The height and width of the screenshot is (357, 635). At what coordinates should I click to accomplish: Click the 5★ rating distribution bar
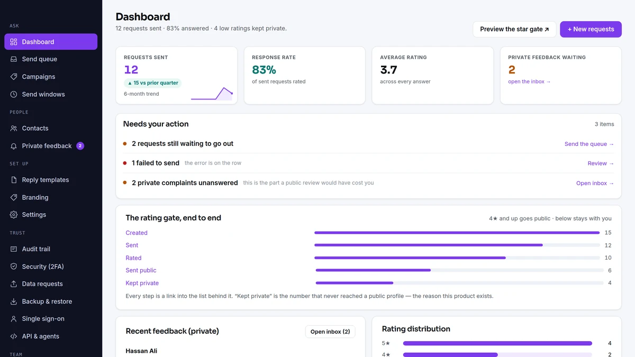497,343
